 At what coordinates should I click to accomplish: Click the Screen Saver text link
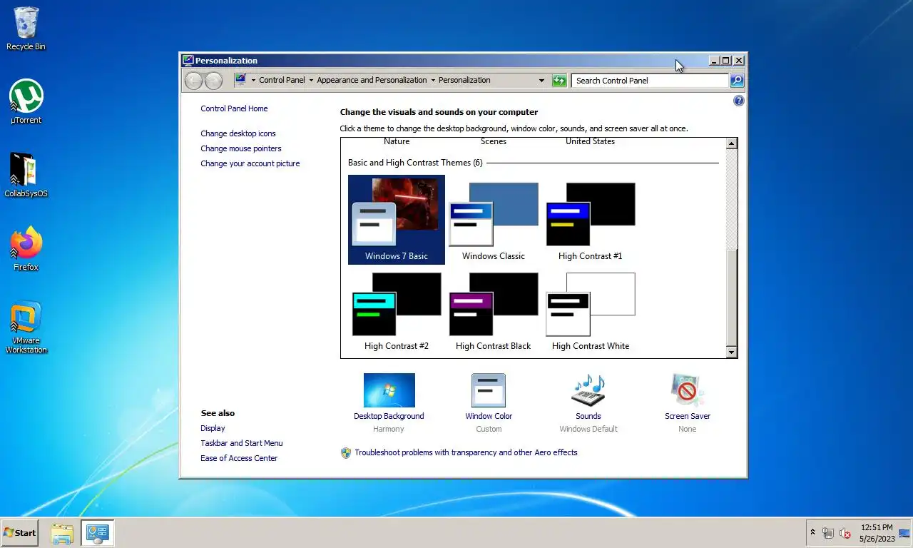tap(688, 416)
